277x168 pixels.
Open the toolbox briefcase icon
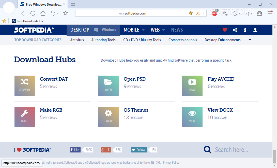coord(259,13)
